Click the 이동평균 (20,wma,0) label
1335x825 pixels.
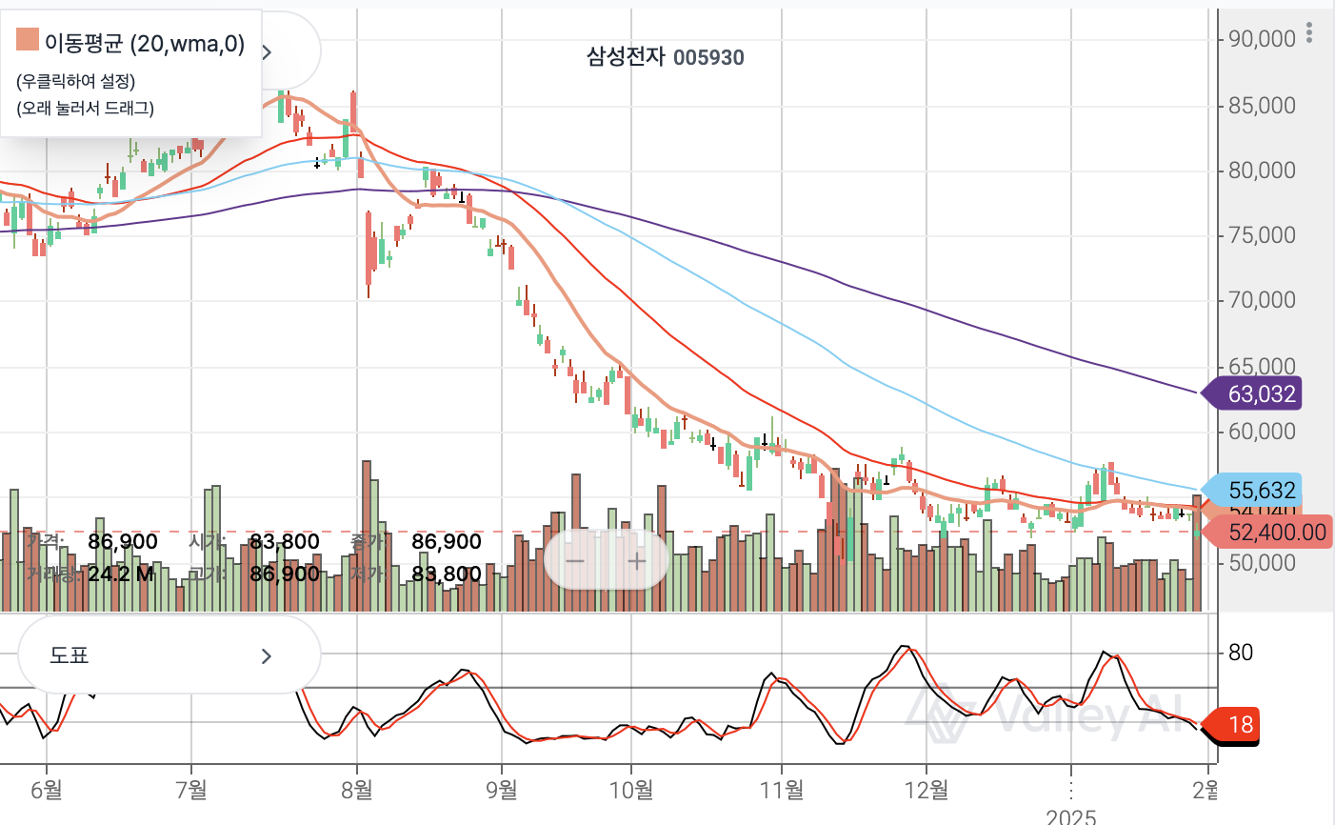(144, 44)
